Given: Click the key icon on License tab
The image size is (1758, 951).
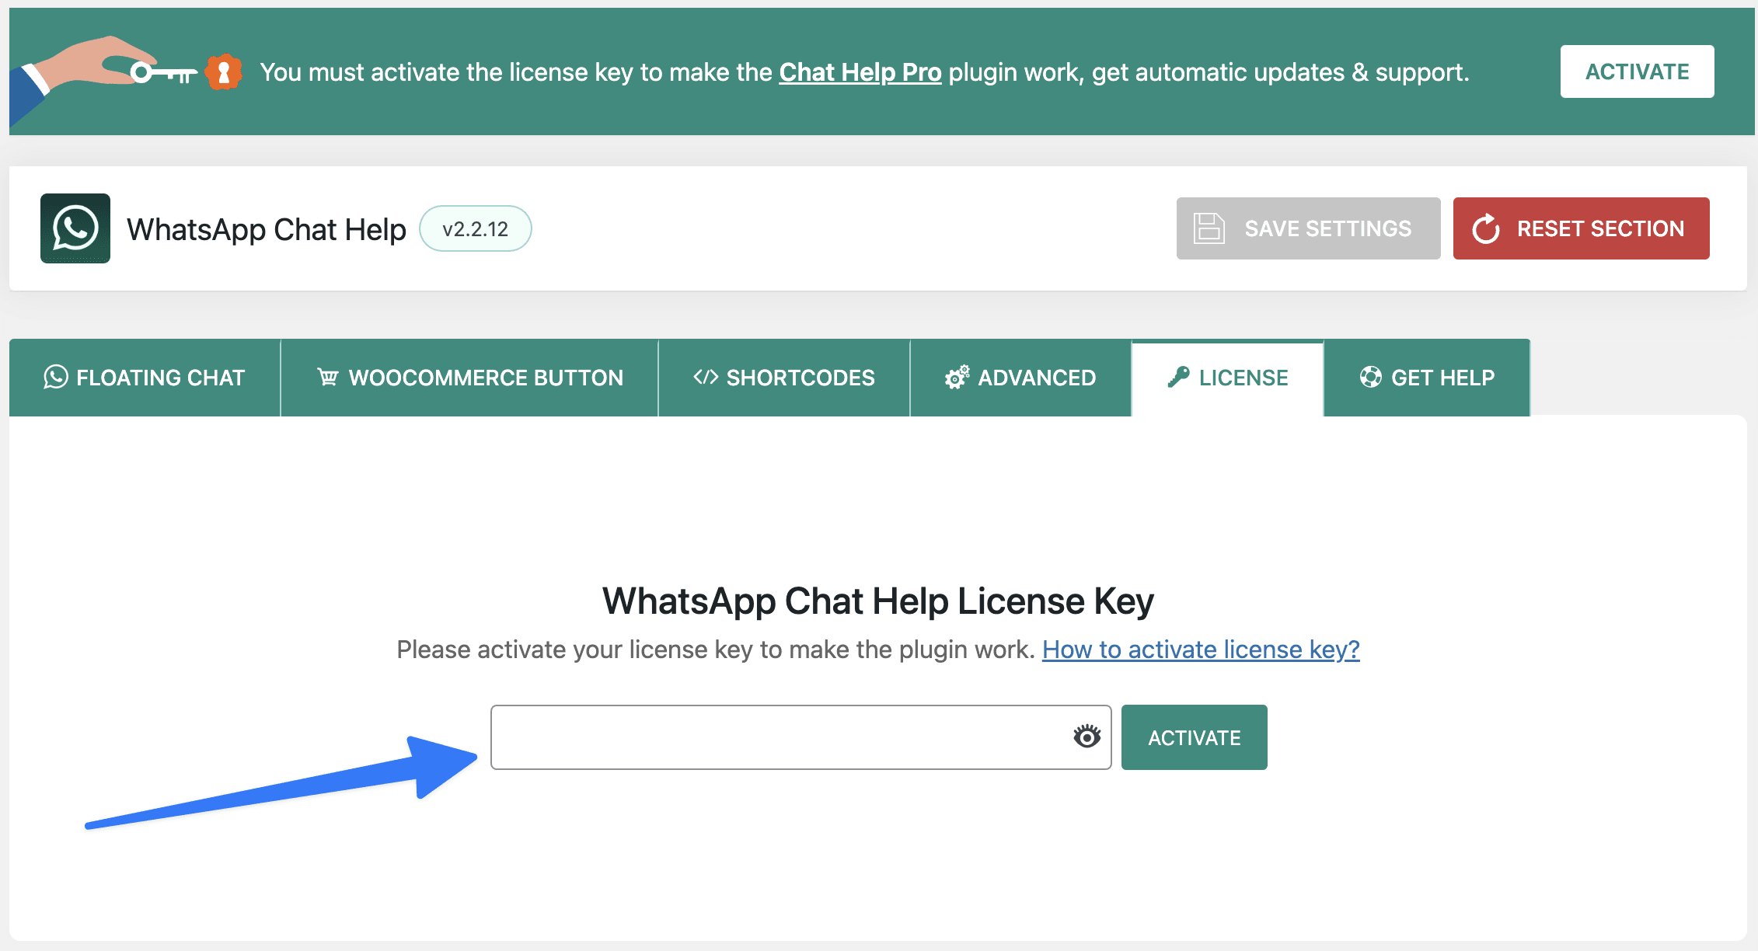Looking at the screenshot, I should [1178, 378].
